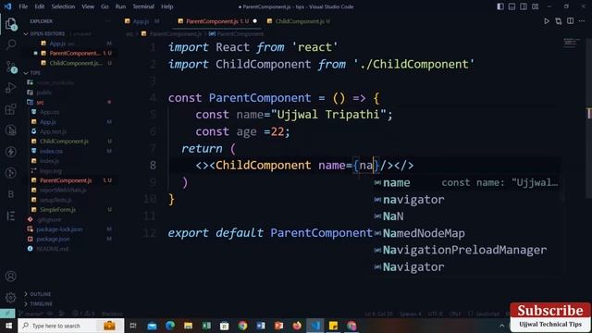Click the Explorer panel ellipsis menu
This screenshot has width=592, height=333.
pos(108,21)
